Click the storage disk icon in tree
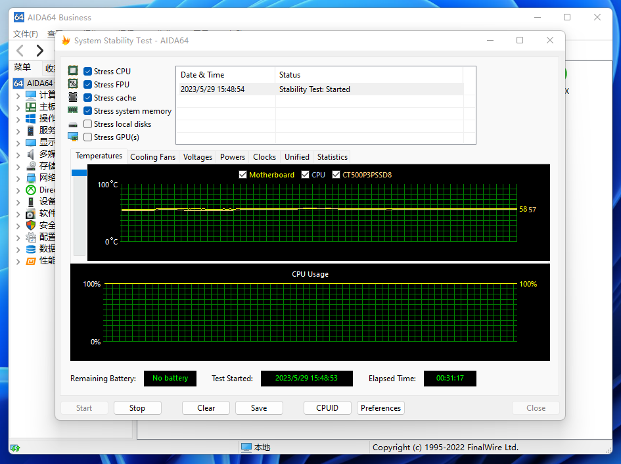 [31, 166]
